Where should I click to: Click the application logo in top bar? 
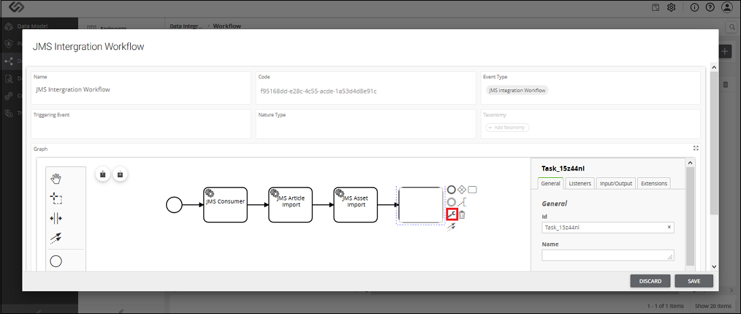coord(16,7)
